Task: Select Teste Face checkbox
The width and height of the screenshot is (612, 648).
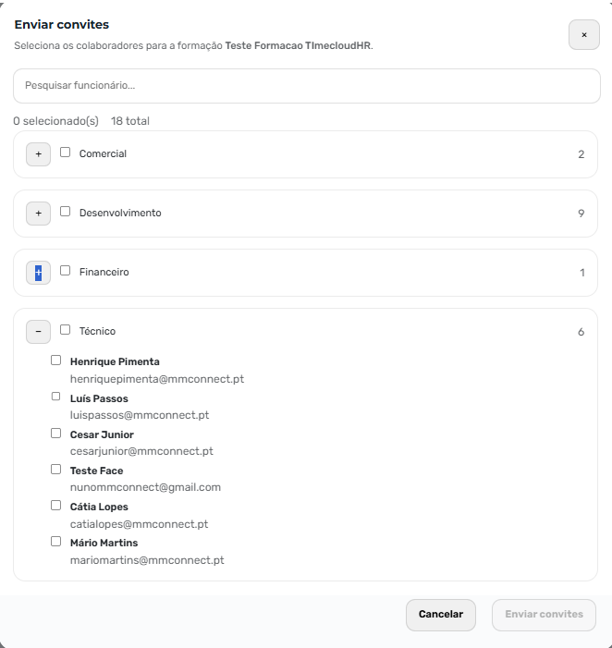Action: [x=55, y=469]
